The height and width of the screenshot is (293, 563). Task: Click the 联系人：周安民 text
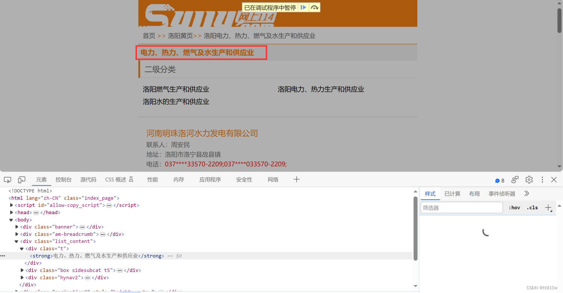click(x=168, y=145)
